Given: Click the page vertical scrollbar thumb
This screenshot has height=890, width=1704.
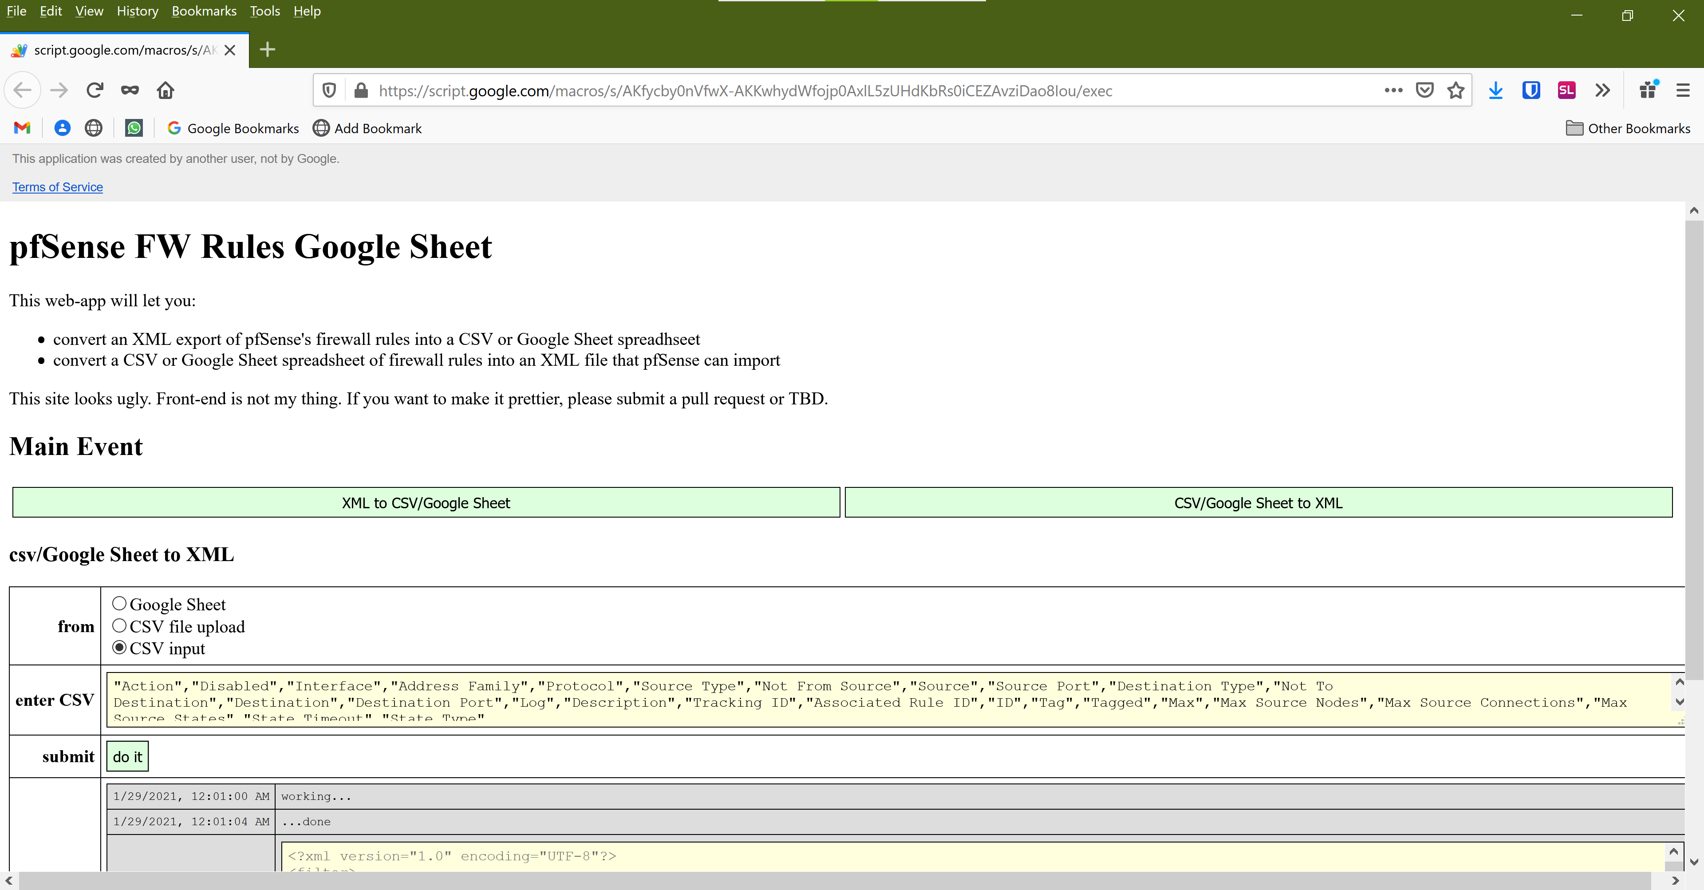Looking at the screenshot, I should [1693, 450].
